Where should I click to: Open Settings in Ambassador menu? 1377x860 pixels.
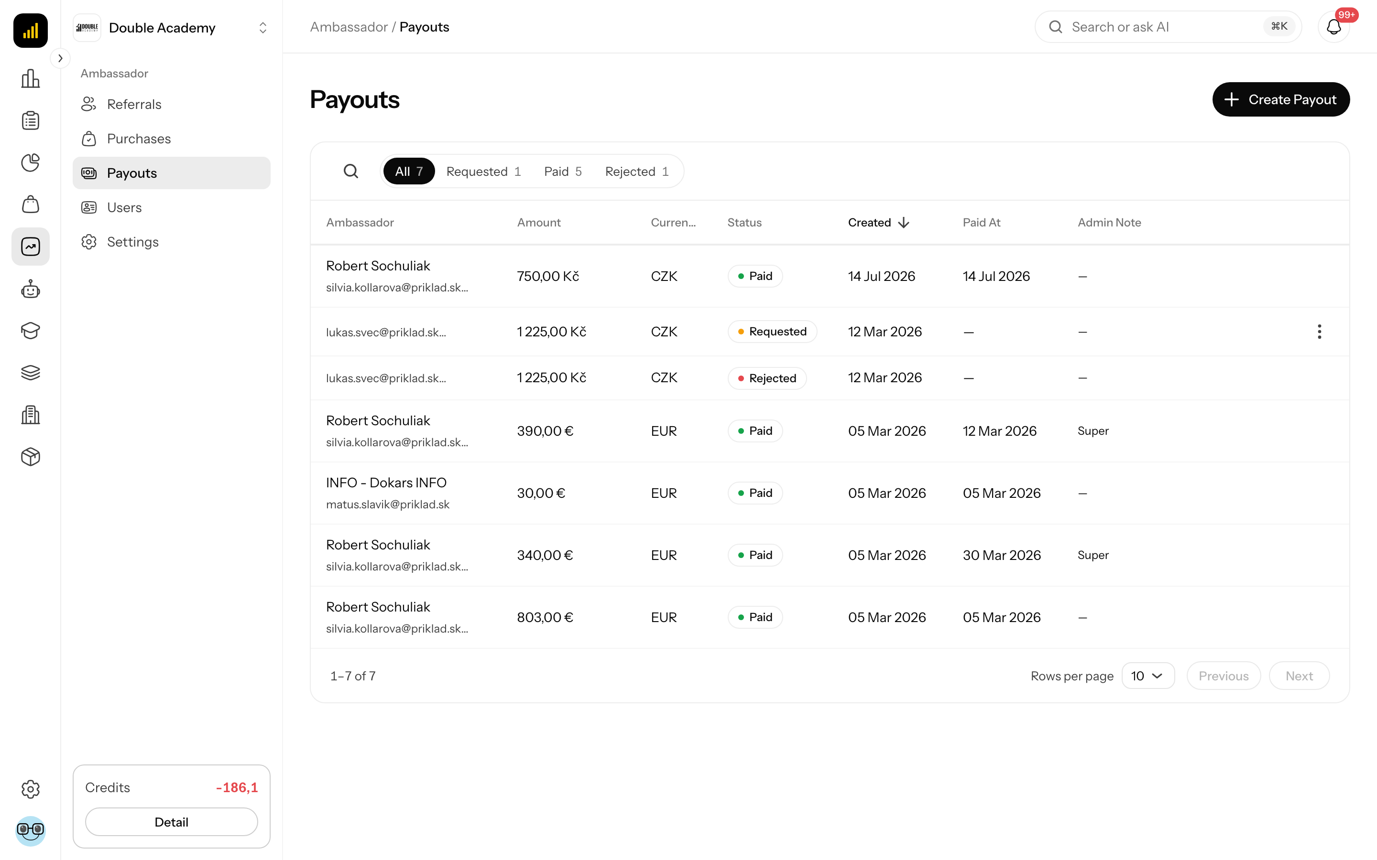tap(171, 242)
